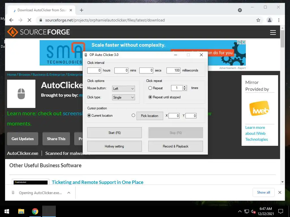Screen dimensions: 290x217
Task: Click the iWeb mirror logo
Action: click(259, 108)
